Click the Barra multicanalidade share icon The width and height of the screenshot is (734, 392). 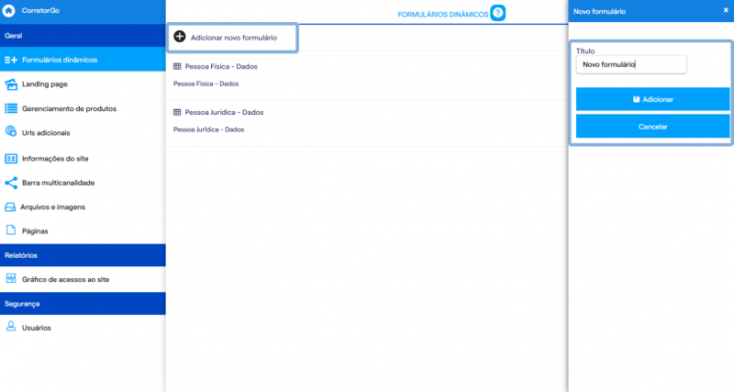tap(11, 183)
